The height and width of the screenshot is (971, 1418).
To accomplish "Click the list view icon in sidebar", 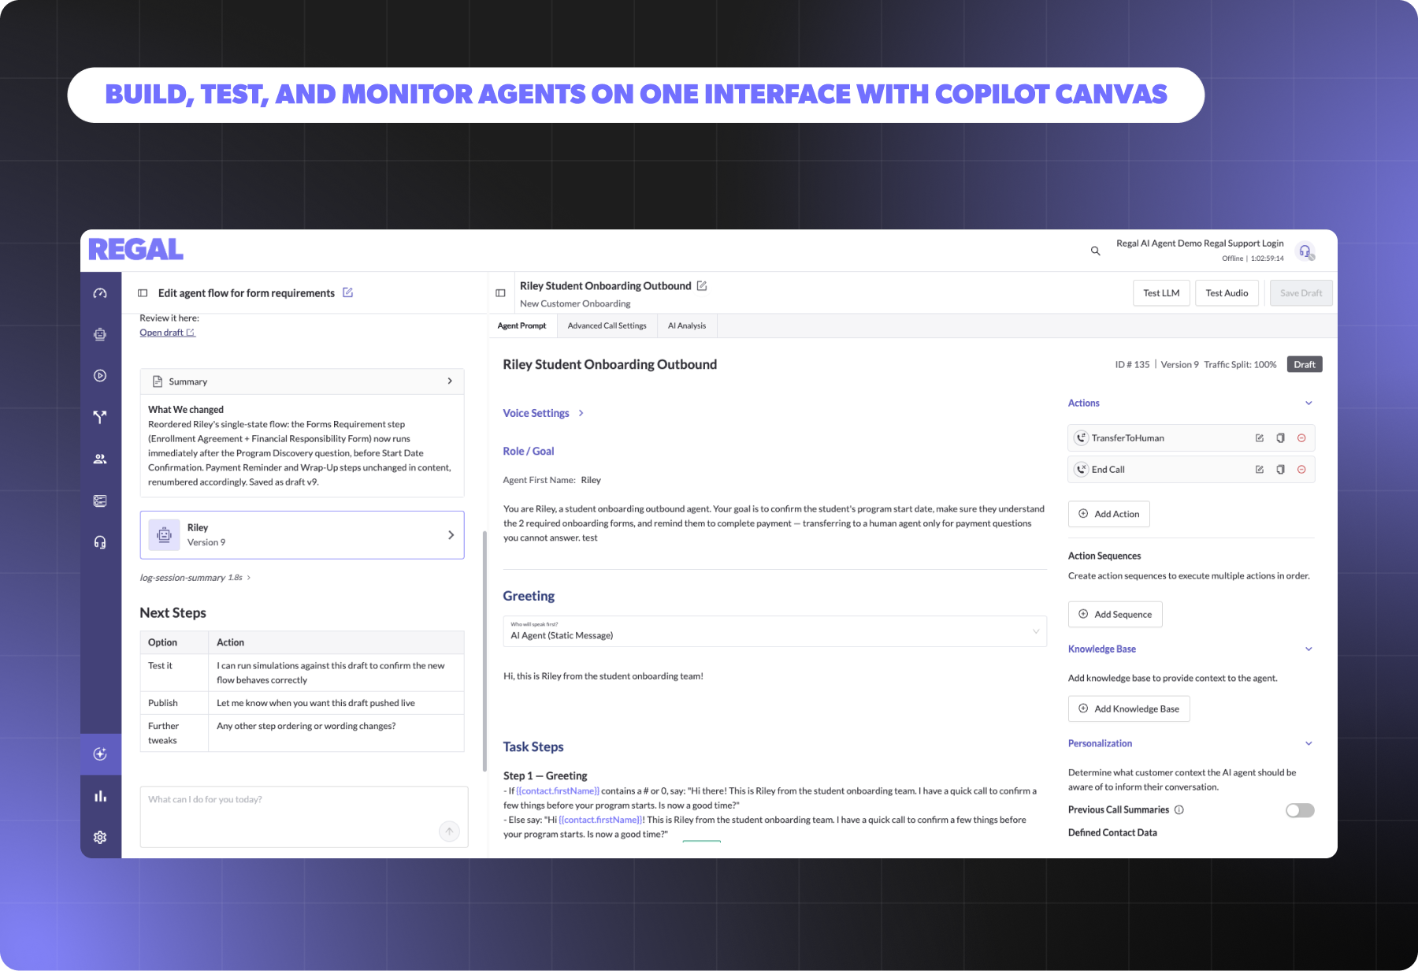I will tap(100, 500).
